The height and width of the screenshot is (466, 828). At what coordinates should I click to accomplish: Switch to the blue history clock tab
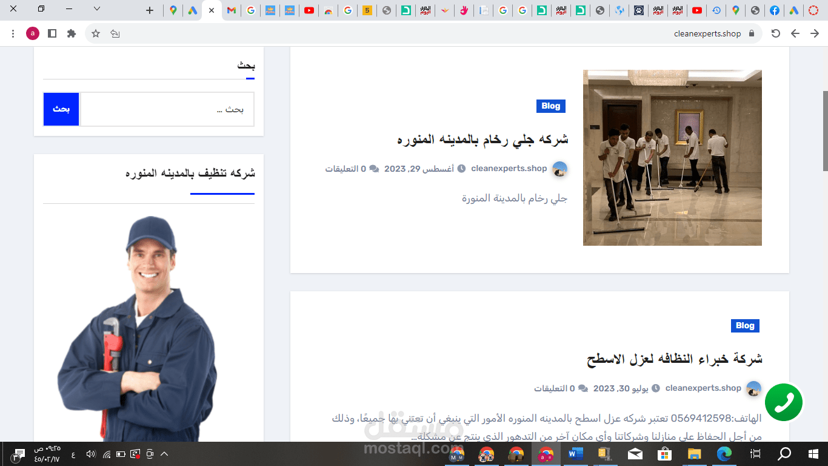(x=716, y=10)
